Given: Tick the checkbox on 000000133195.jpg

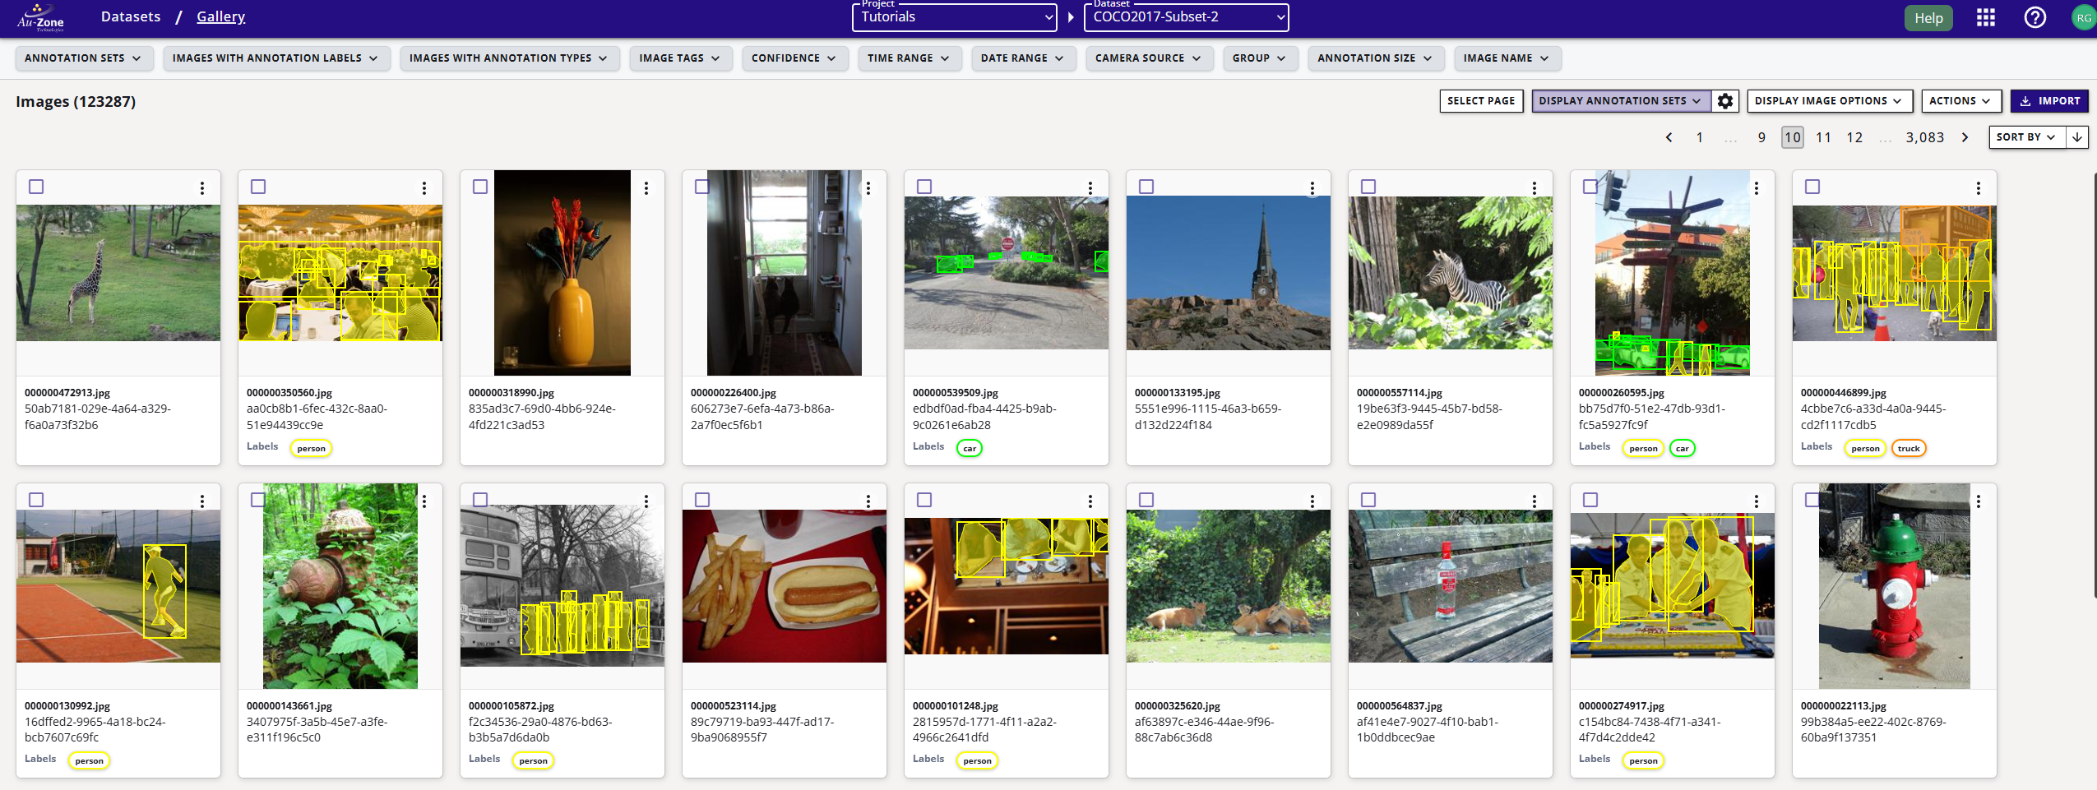Looking at the screenshot, I should click(x=1146, y=187).
